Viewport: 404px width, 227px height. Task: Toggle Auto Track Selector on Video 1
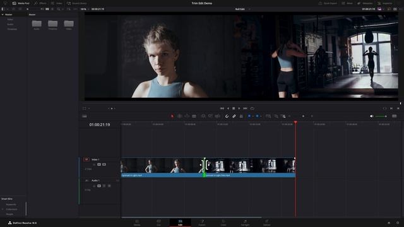tap(99, 165)
